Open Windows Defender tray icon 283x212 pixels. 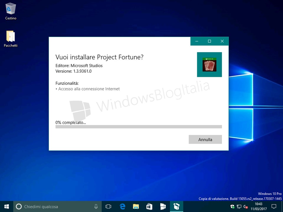(233, 207)
